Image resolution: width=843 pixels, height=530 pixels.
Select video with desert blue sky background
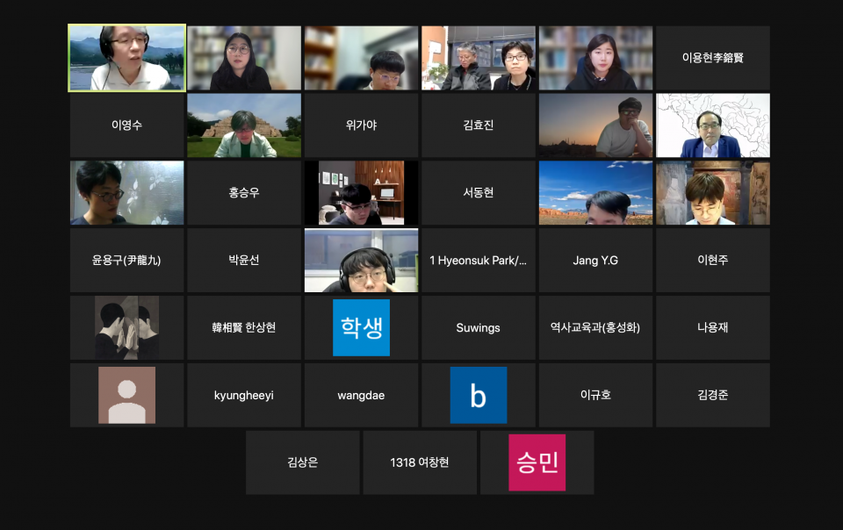(595, 193)
